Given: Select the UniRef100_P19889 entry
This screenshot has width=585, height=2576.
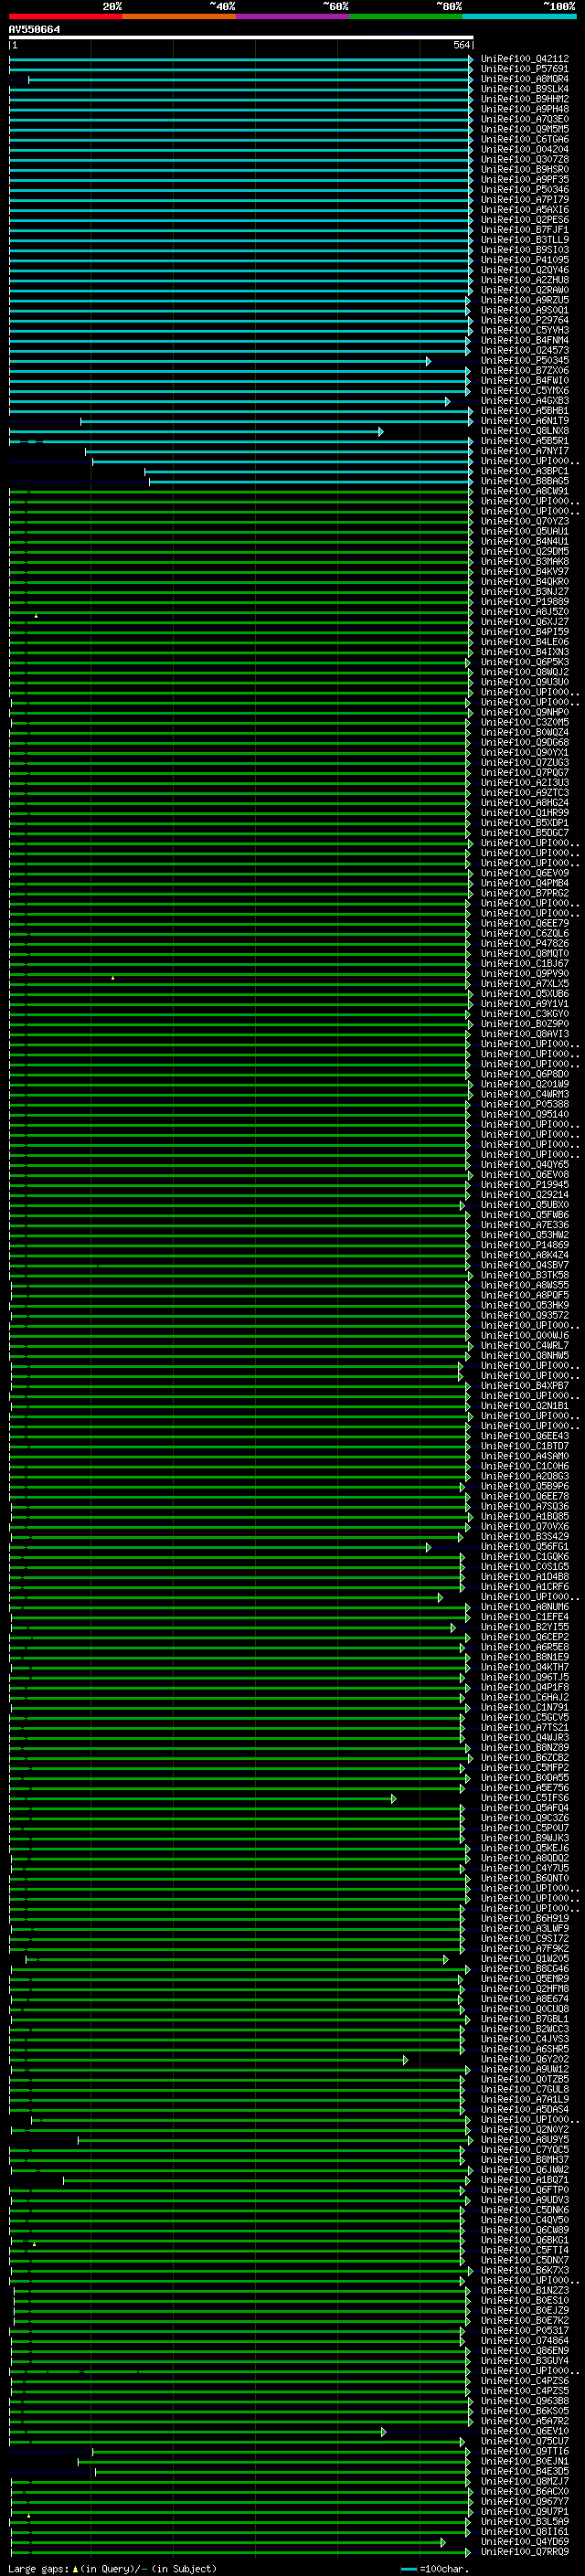Looking at the screenshot, I should 524,602.
